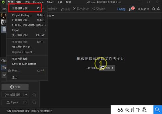The height and width of the screenshot is (114, 162).
Task: Click the Sign in button
Action: [143, 9]
